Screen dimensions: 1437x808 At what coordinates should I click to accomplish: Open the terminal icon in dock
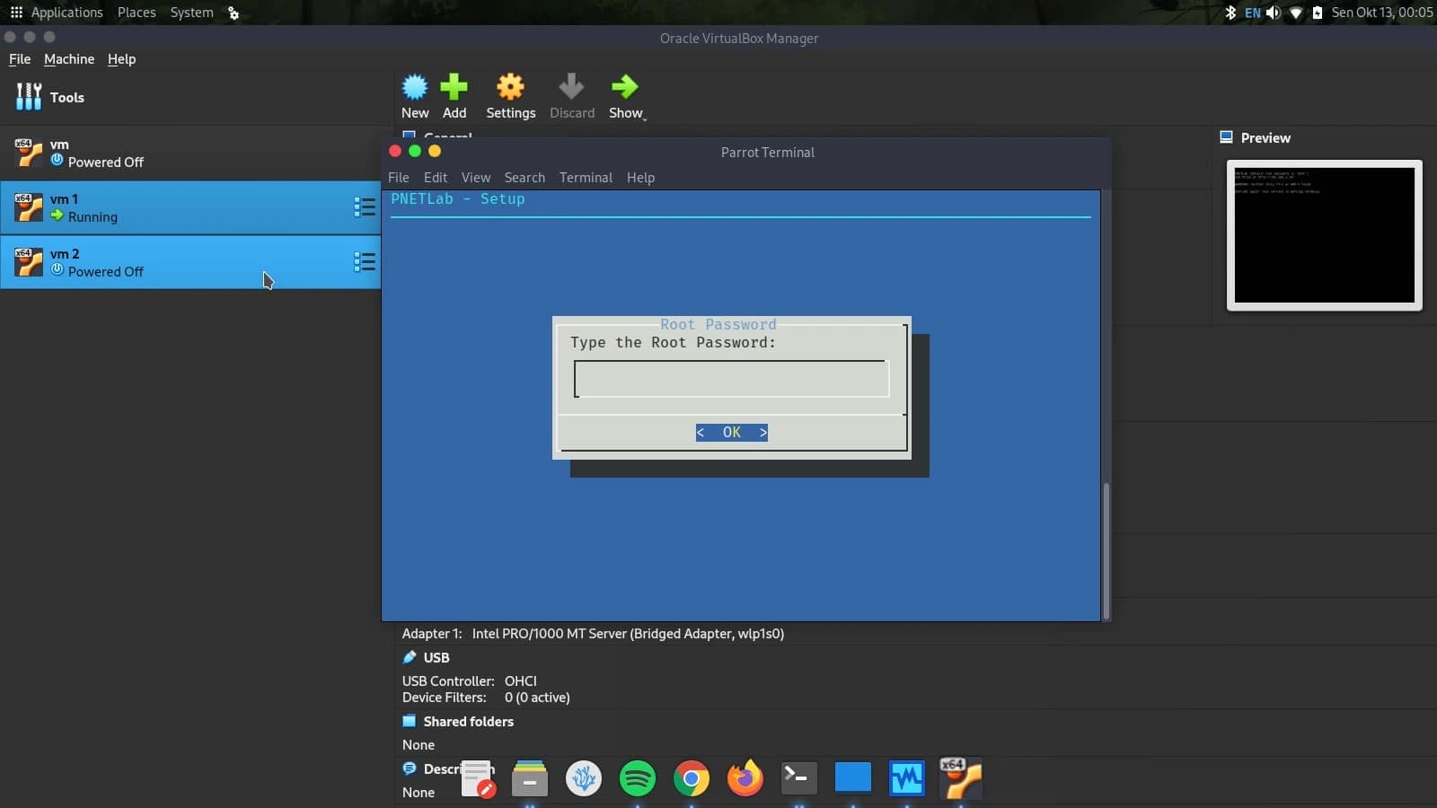pyautogui.click(x=798, y=777)
